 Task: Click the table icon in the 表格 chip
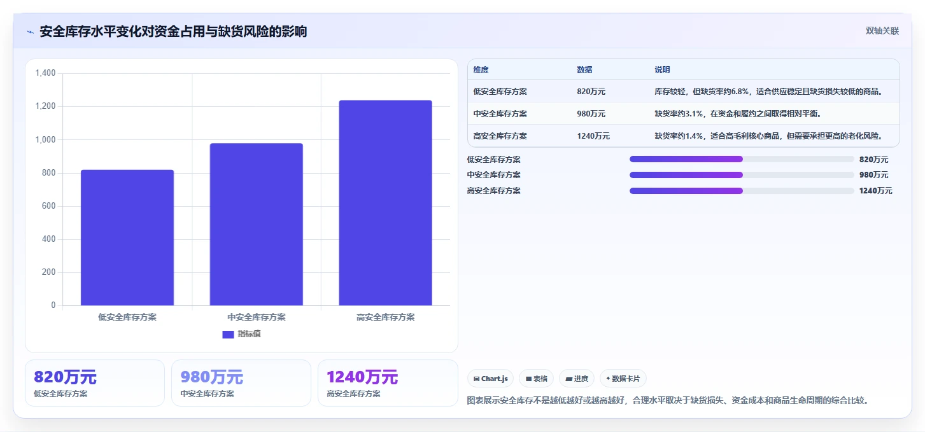[528, 379]
